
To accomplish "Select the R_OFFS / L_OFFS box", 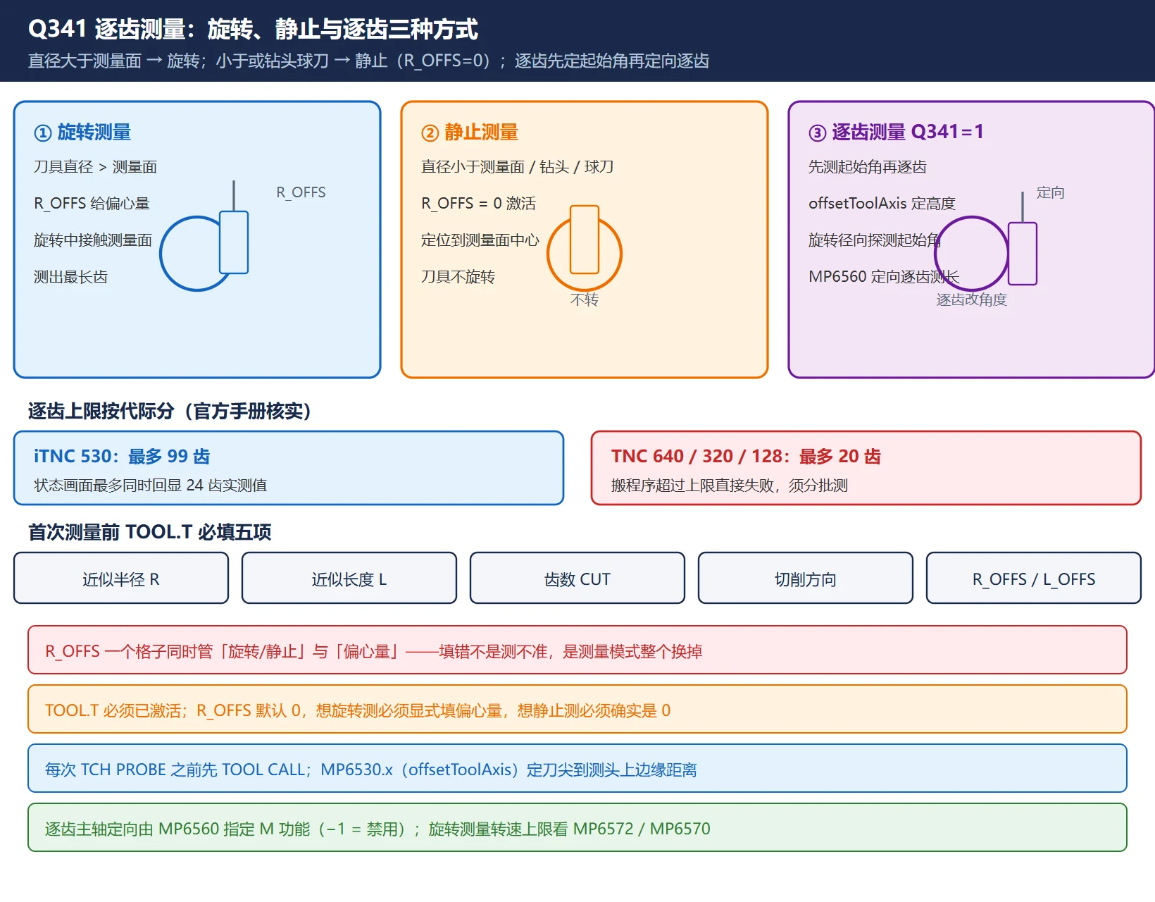I will coord(1034,578).
